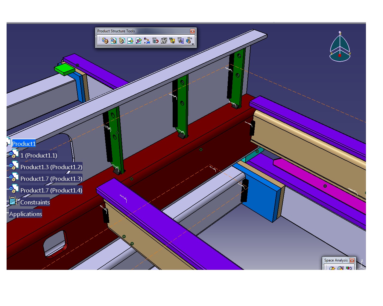
Task: Click the Existing Component icon
Action: click(x=130, y=41)
